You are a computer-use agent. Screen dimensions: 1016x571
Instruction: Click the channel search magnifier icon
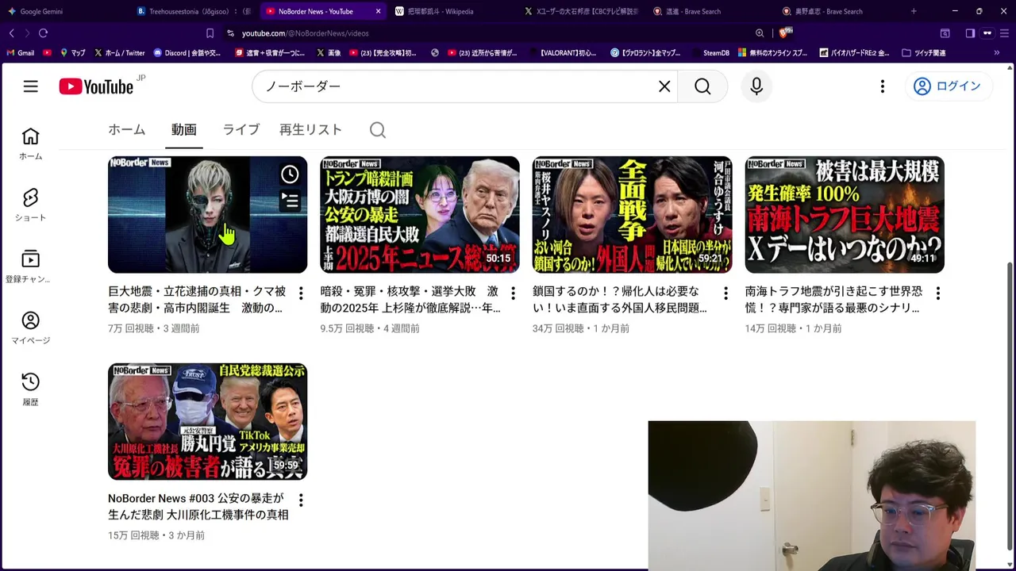tap(378, 130)
